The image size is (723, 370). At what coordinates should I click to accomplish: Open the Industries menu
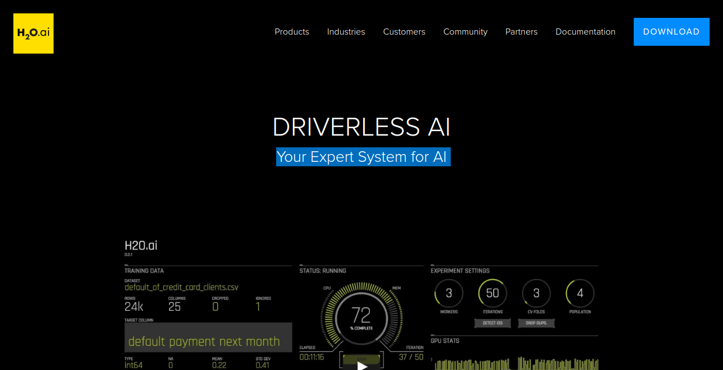(346, 32)
